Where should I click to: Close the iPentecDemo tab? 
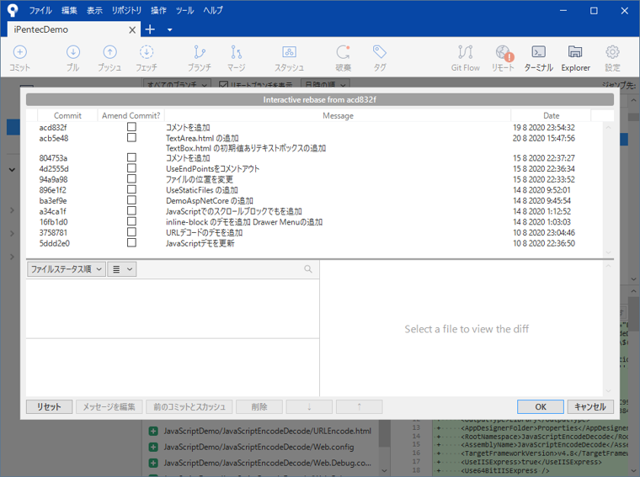(132, 29)
